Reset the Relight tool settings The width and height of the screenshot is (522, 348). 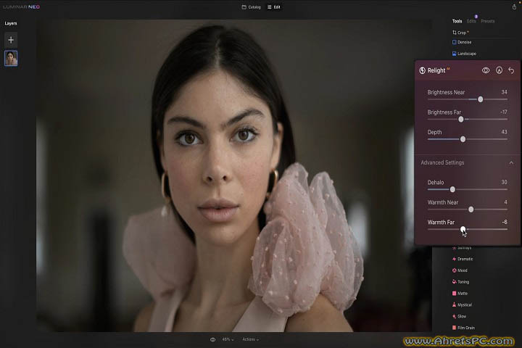click(511, 70)
